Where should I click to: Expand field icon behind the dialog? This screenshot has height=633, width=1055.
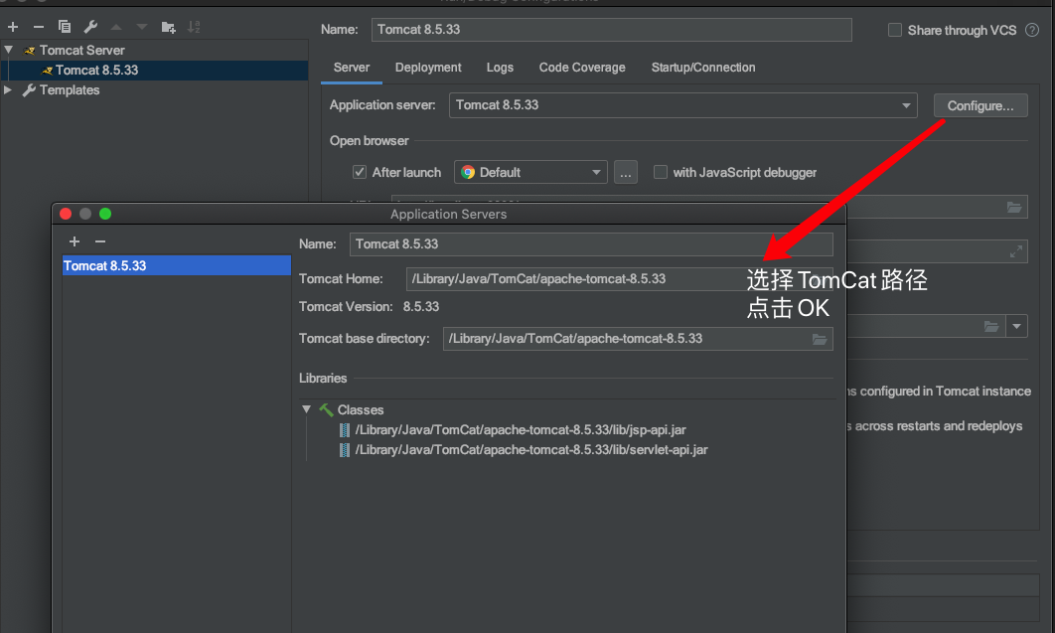pos(1016,252)
